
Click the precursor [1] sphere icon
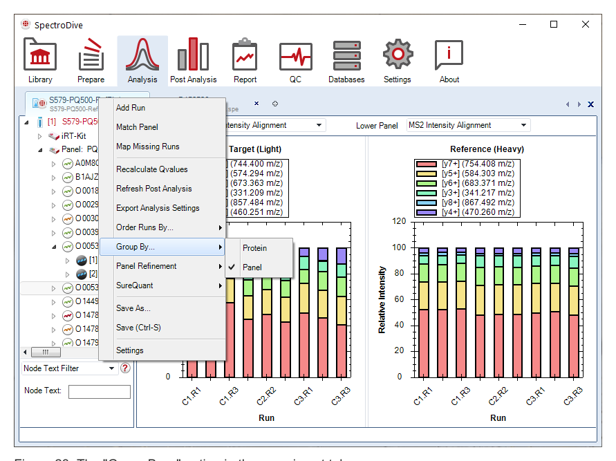[82, 260]
